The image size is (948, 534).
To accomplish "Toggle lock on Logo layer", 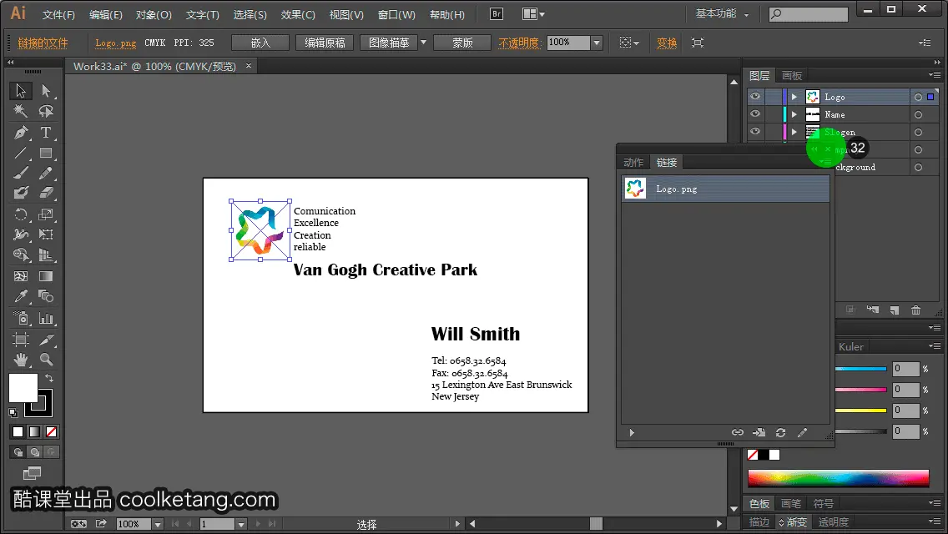I will (x=774, y=97).
